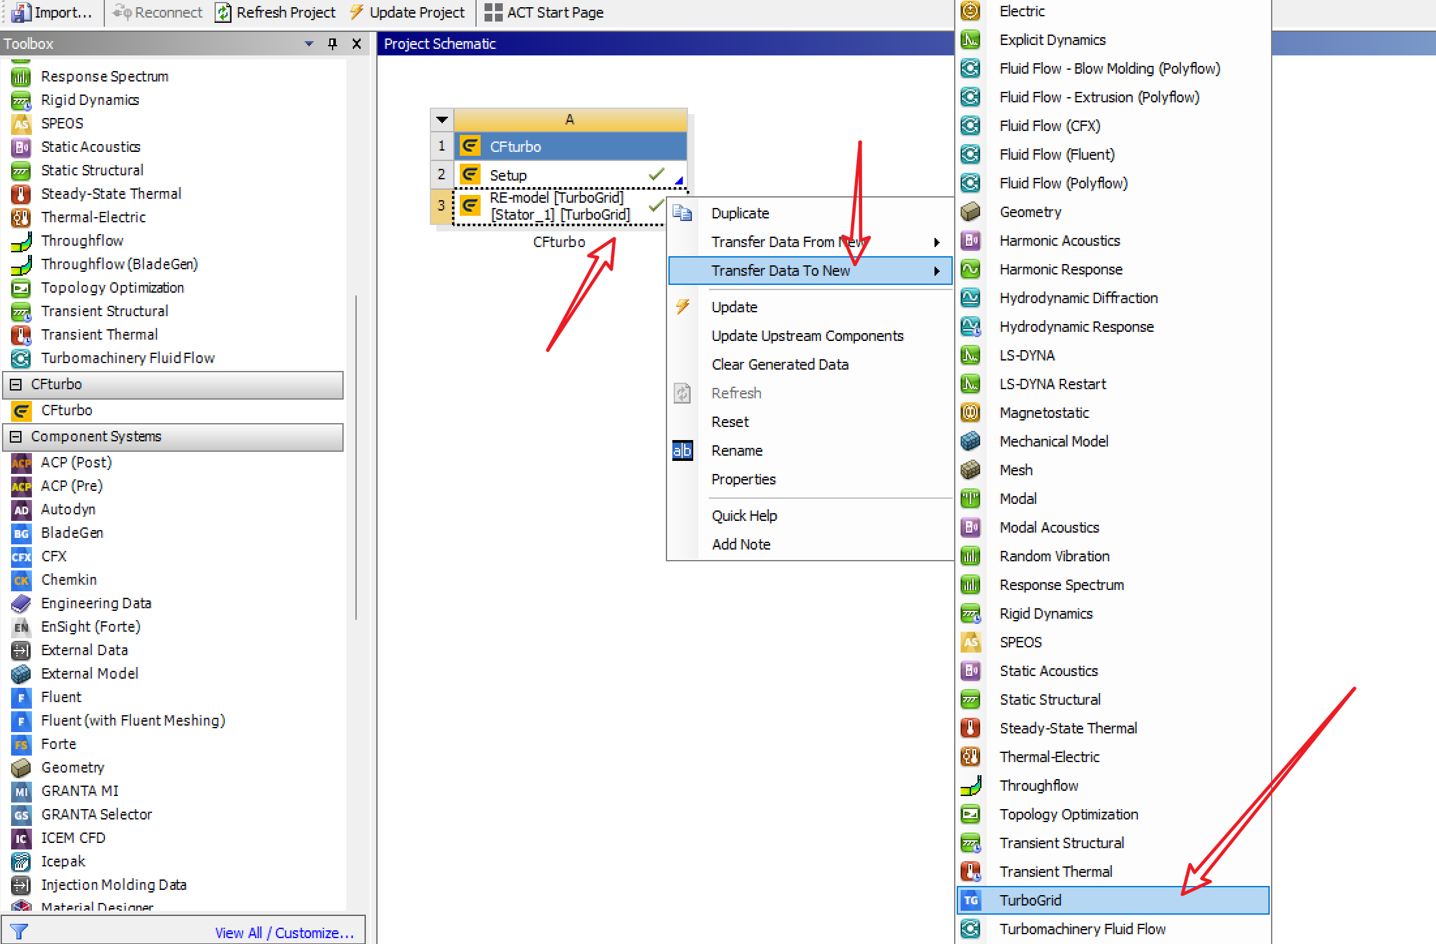Pin the Toolbox panel
Viewport: 1436px width, 944px height.
pyautogui.click(x=333, y=44)
